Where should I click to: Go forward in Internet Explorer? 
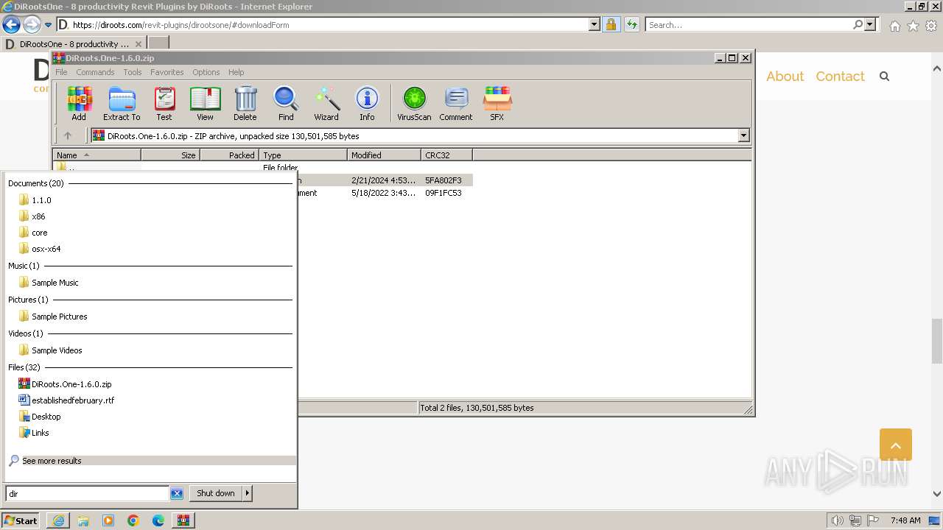tap(31, 24)
